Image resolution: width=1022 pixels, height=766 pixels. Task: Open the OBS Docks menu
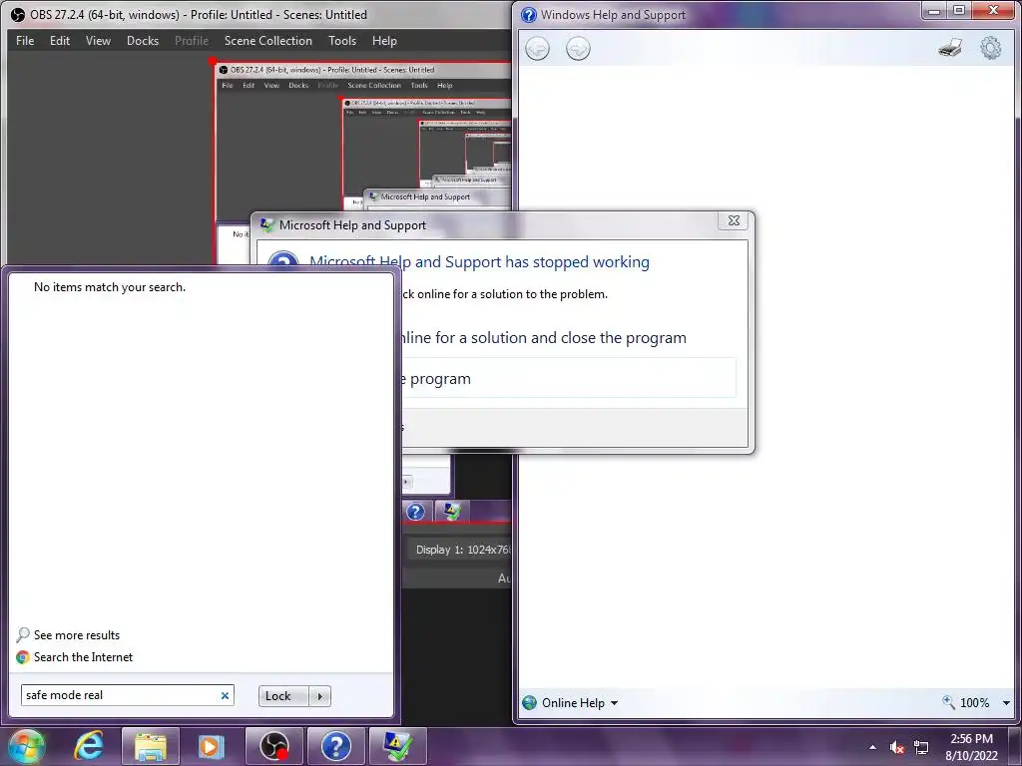(x=143, y=40)
